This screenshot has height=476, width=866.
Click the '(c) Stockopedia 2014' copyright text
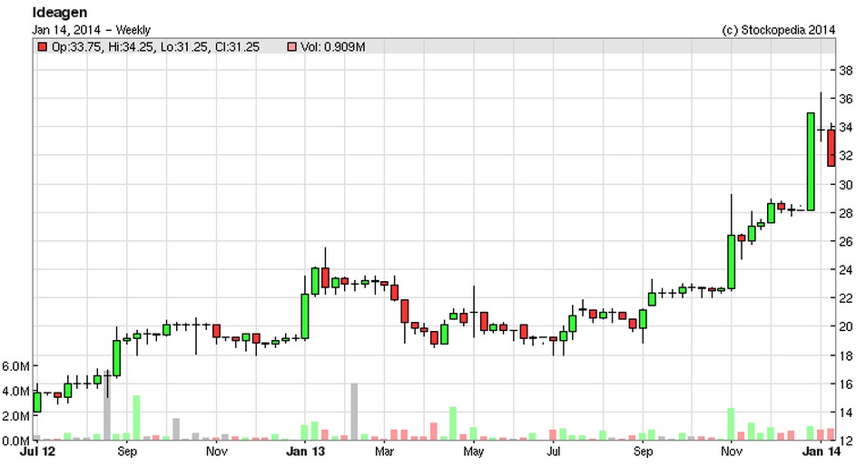pos(778,30)
